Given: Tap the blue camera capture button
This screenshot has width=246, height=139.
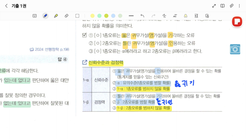Looking at the screenshot, I should (x=235, y=49).
